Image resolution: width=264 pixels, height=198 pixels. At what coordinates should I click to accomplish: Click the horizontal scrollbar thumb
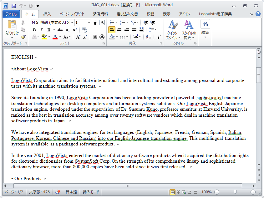tap(128, 186)
